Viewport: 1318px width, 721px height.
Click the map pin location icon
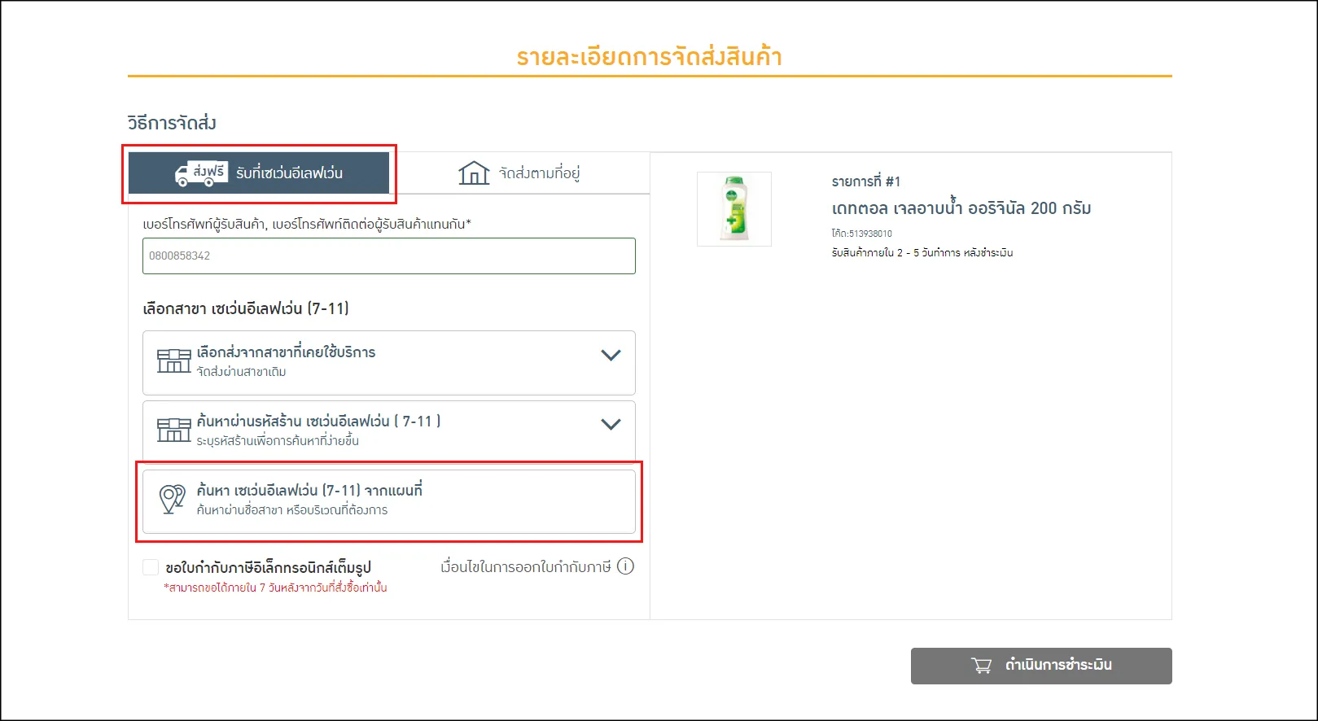172,499
